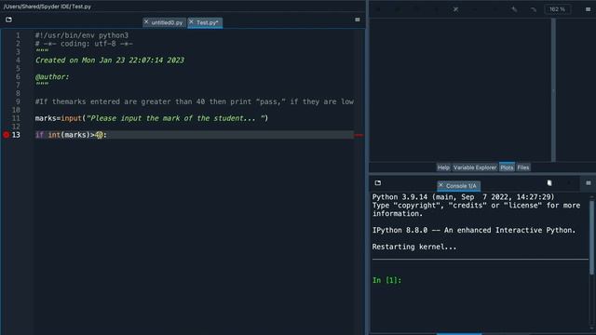Switch to the untitled0.py editor tab
The width and height of the screenshot is (596, 335).
click(165, 22)
